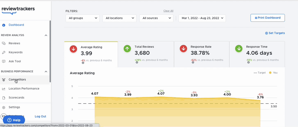Click info icon under Total Reviews change

coord(137,63)
